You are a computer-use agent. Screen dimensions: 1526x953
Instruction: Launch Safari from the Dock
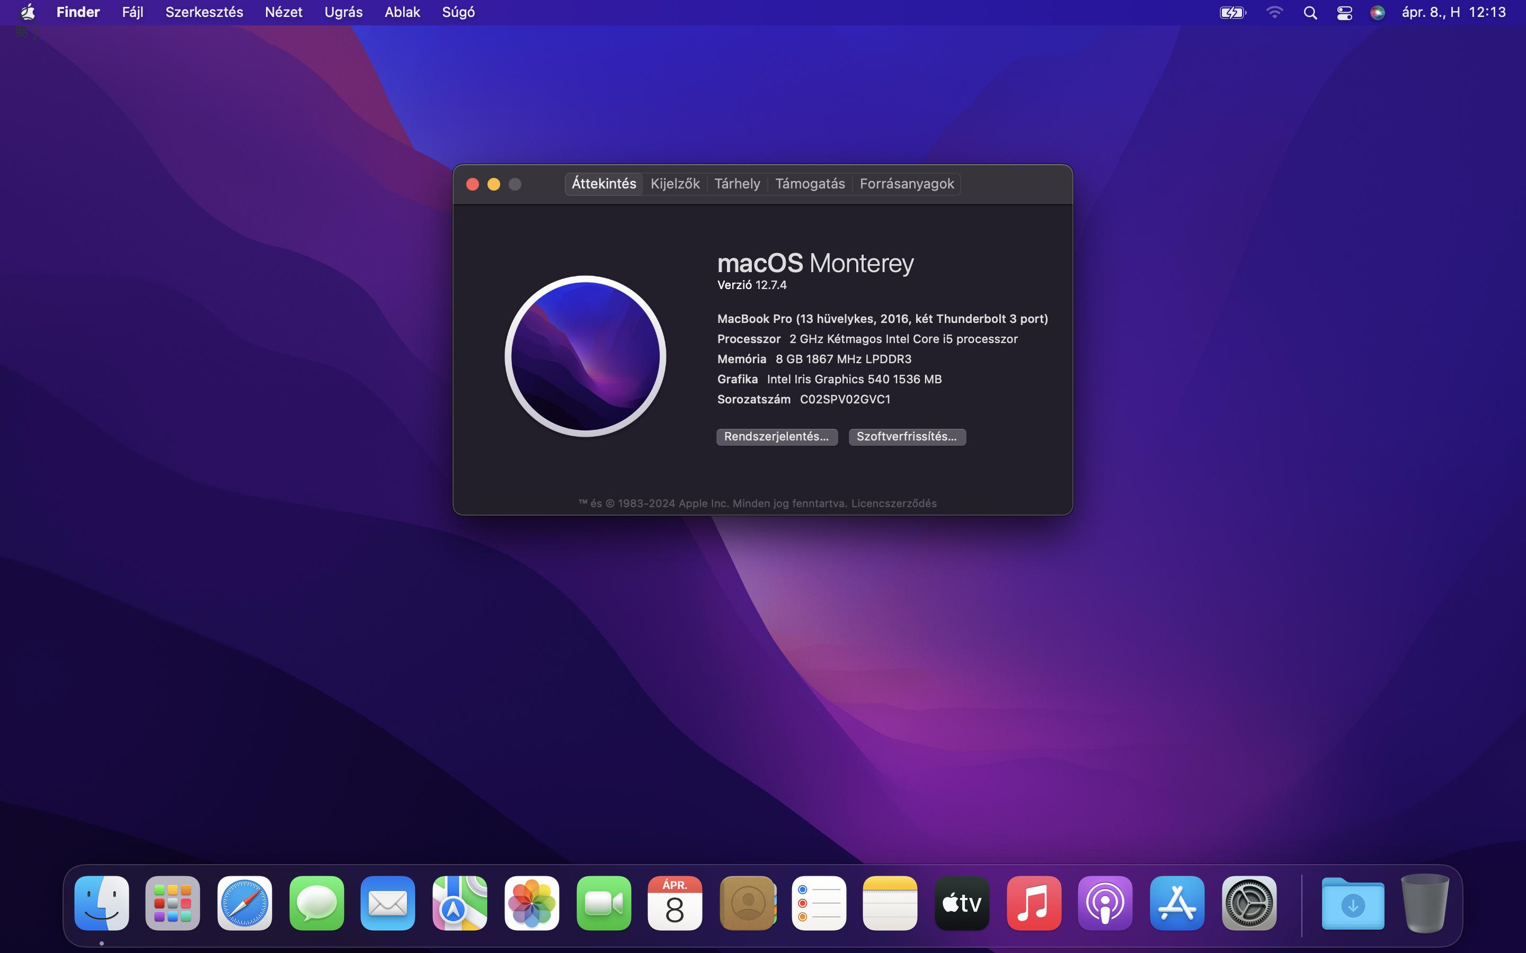tap(245, 903)
